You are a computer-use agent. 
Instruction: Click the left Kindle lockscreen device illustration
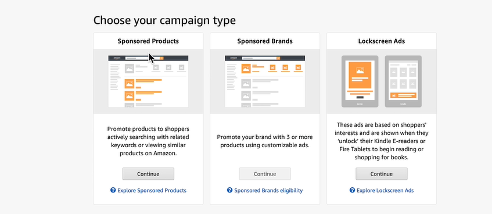click(x=360, y=81)
